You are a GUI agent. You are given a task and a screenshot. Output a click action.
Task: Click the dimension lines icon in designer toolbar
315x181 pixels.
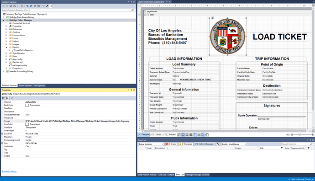(x=179, y=134)
